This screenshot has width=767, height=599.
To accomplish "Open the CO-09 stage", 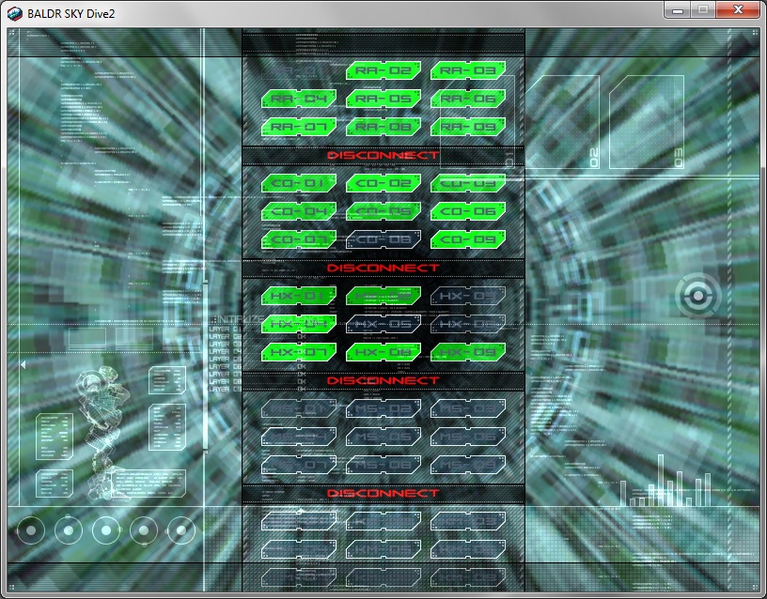I will tap(468, 240).
